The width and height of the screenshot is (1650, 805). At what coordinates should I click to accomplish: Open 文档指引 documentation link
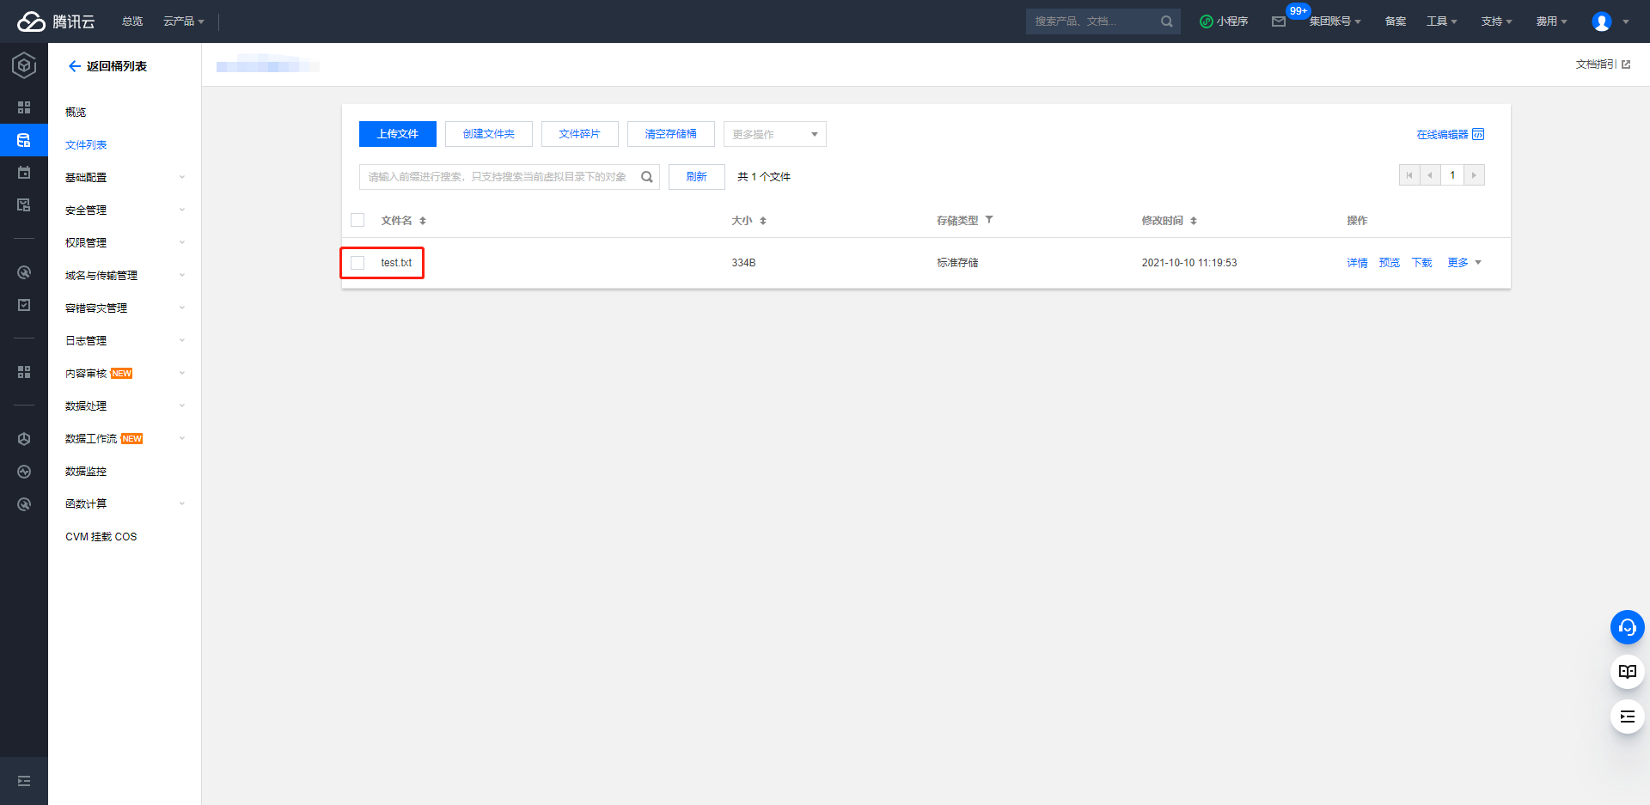pos(1604,64)
